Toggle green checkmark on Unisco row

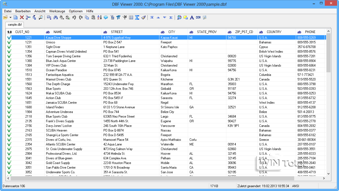coord(9,42)
